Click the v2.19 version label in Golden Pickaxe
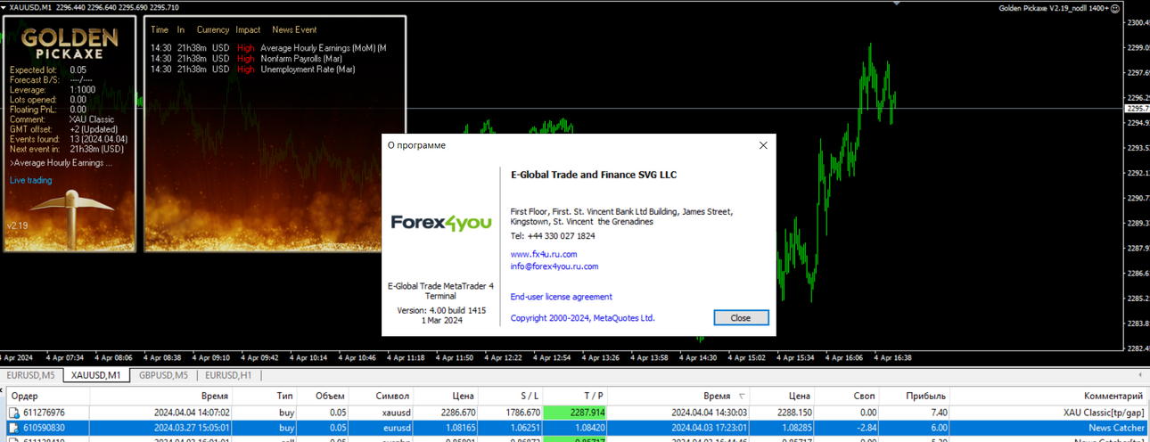Screen dimensions: 1150x442 17,225
